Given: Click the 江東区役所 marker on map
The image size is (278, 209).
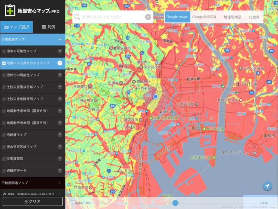Looking at the screenshot, I should pos(196,104).
